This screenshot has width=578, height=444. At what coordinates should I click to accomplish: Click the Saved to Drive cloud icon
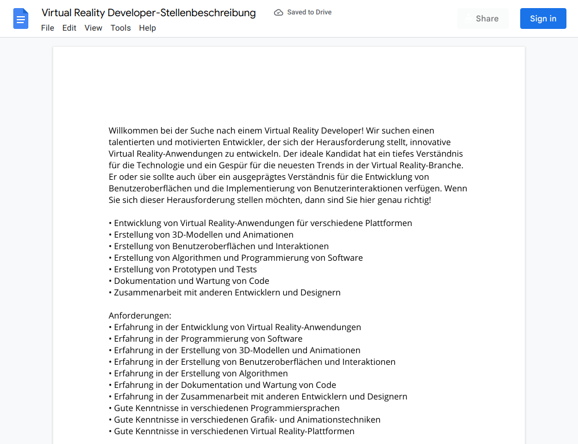pyautogui.click(x=279, y=13)
